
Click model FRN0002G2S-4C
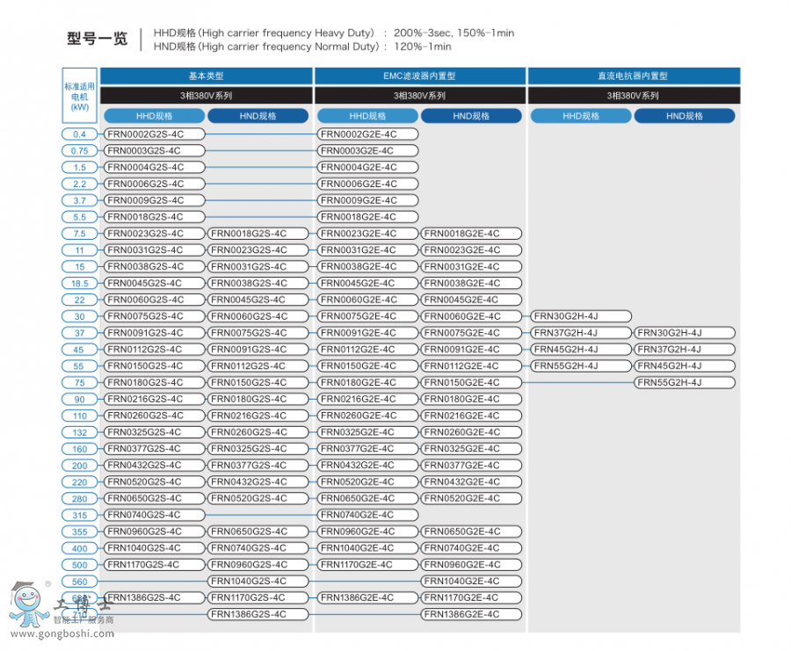click(x=154, y=134)
